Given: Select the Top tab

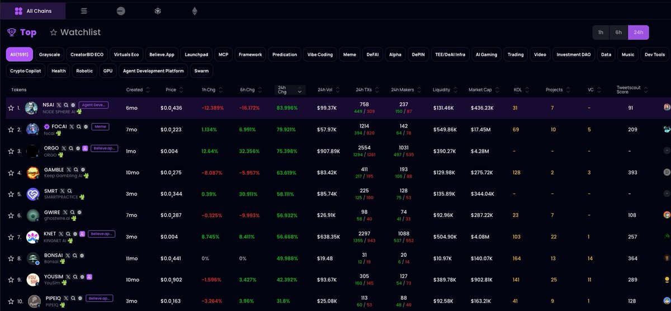Looking at the screenshot, I should (x=22, y=32).
